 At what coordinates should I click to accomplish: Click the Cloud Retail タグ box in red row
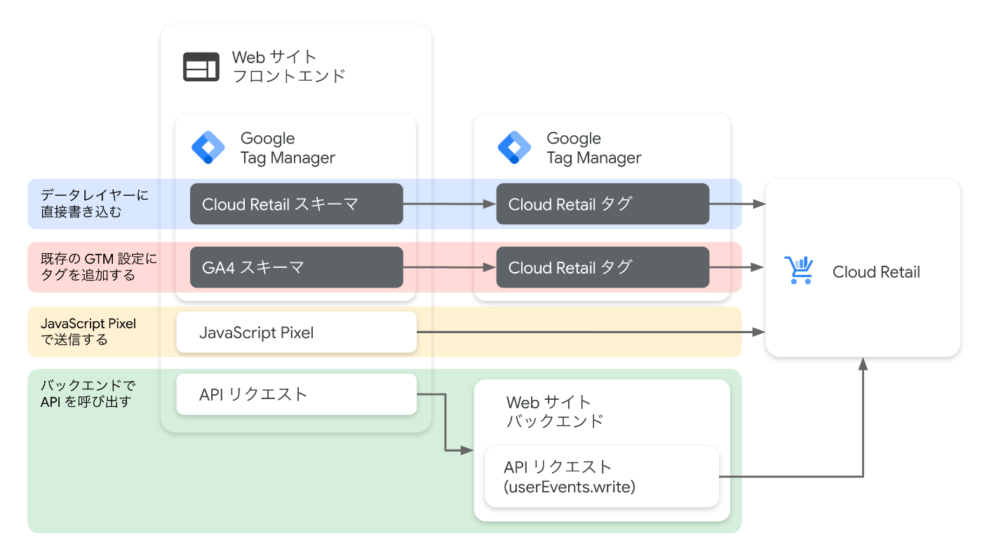point(603,267)
